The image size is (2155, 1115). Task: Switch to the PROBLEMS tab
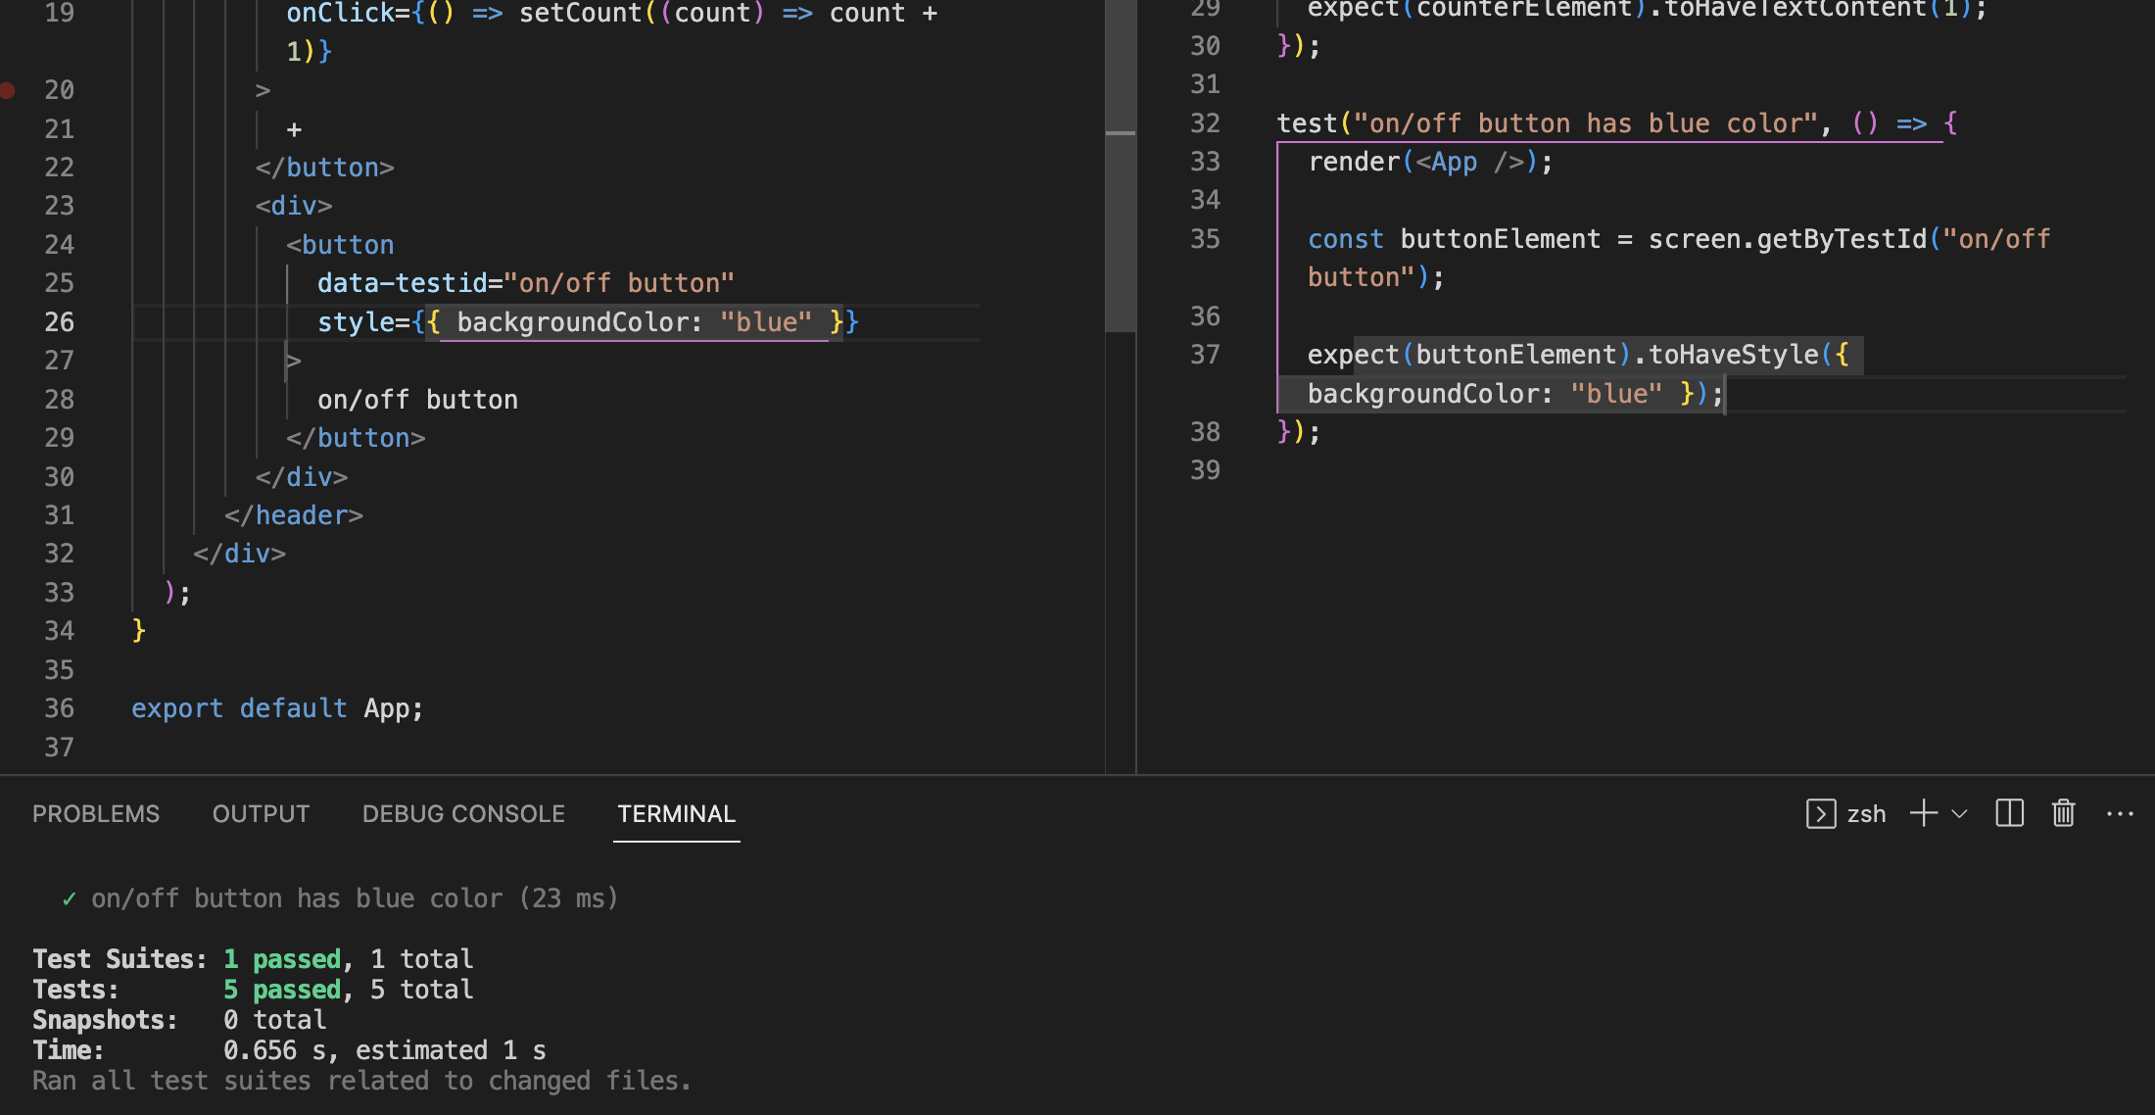(96, 813)
